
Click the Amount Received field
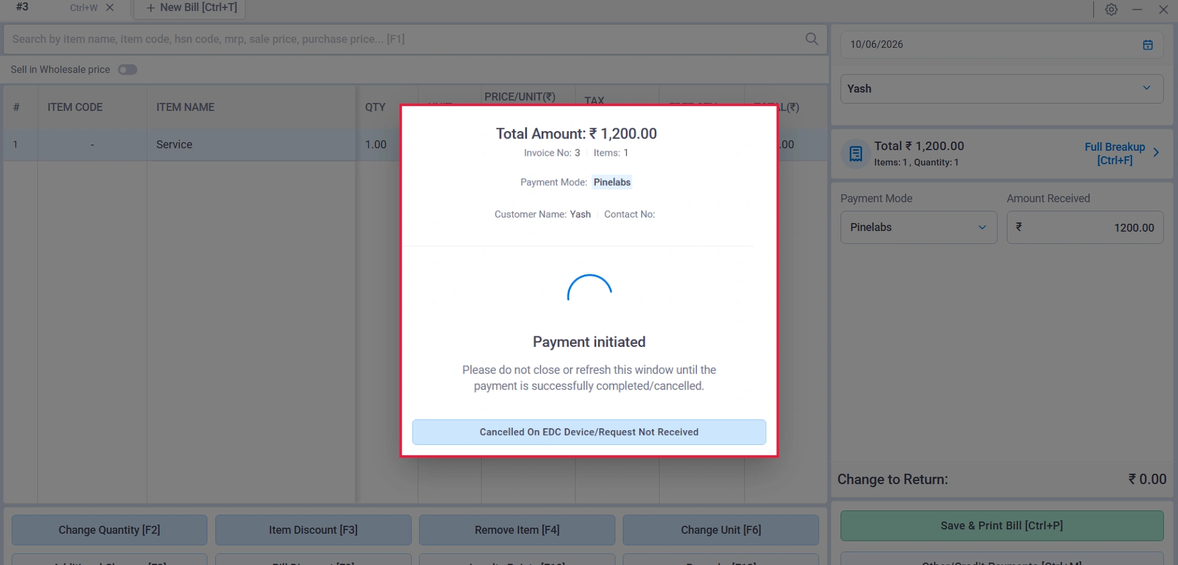coord(1085,227)
